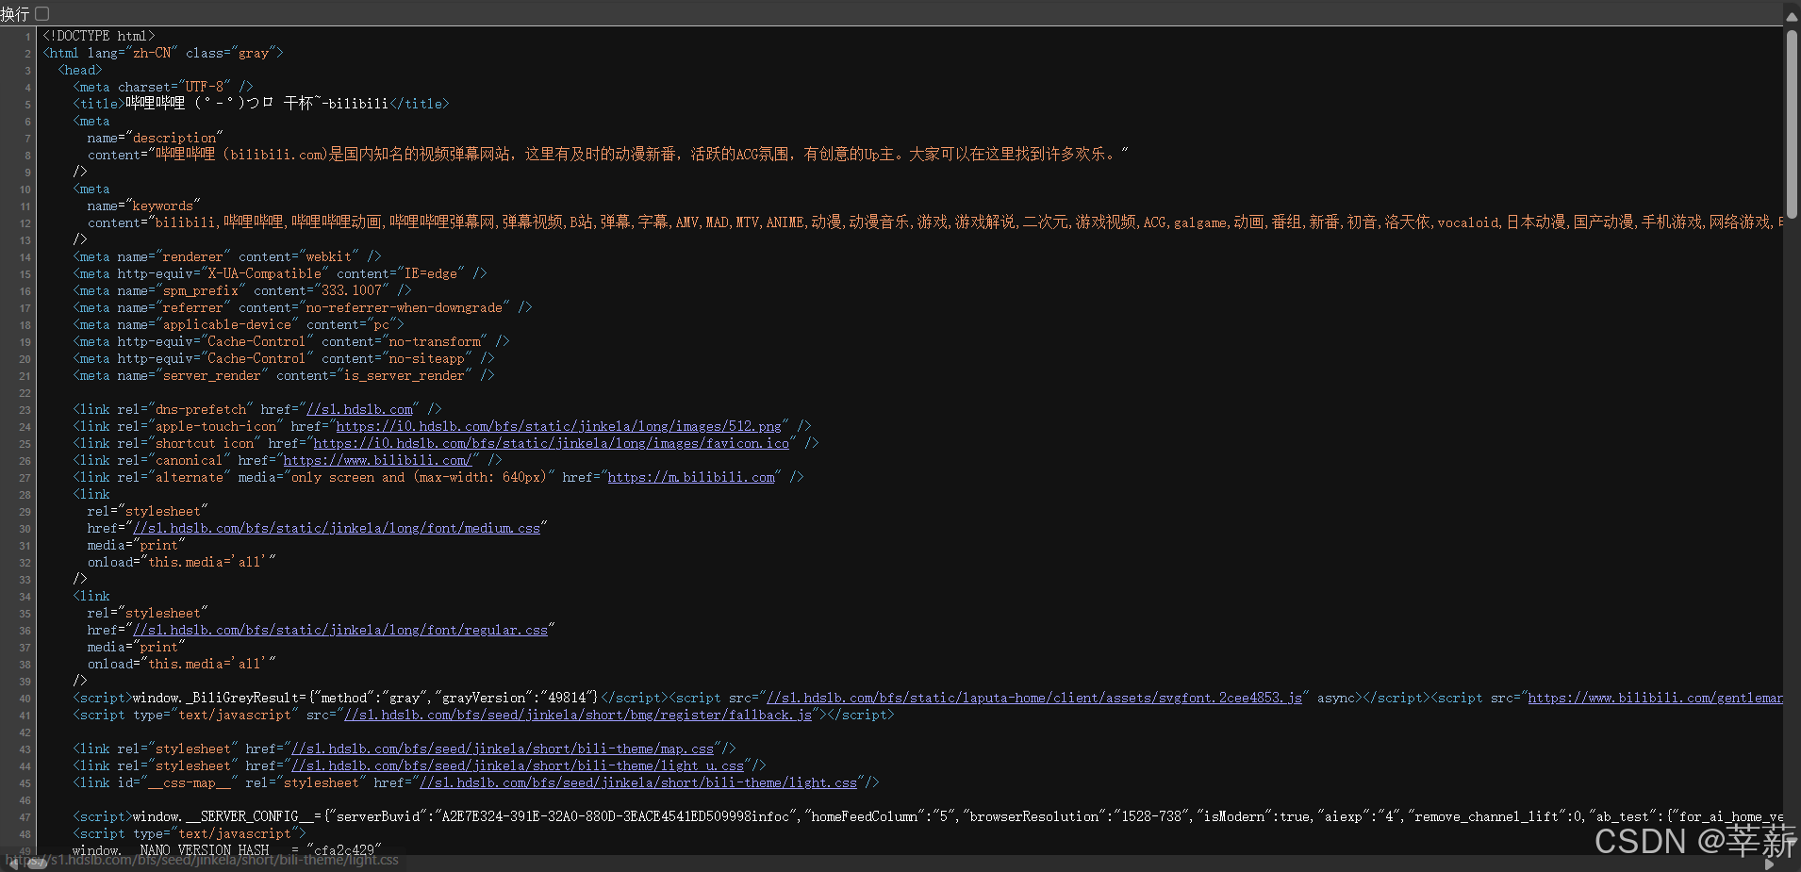1801x872 pixels.
Task: Open the font/medium.css stylesheet link
Action: [x=337, y=528]
